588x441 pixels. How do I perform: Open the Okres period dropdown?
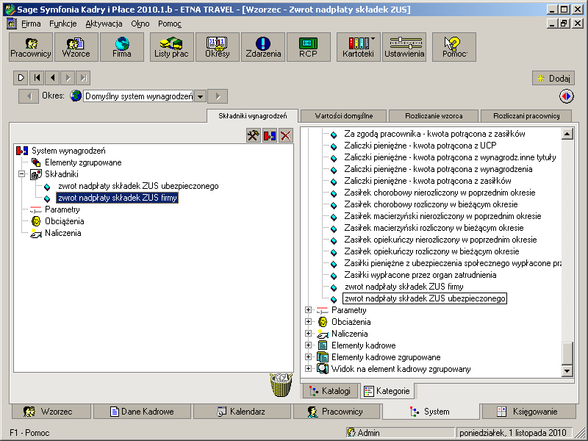[199, 96]
